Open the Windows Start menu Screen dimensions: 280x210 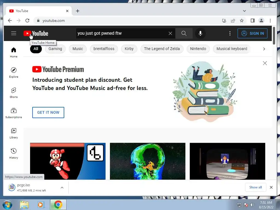(x=7, y=205)
